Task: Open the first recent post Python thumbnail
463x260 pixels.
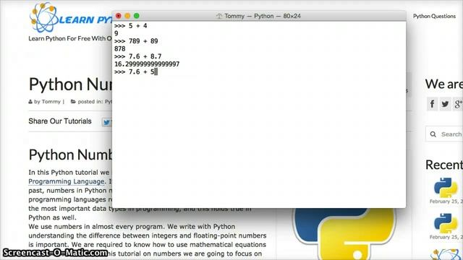Action: click(446, 188)
